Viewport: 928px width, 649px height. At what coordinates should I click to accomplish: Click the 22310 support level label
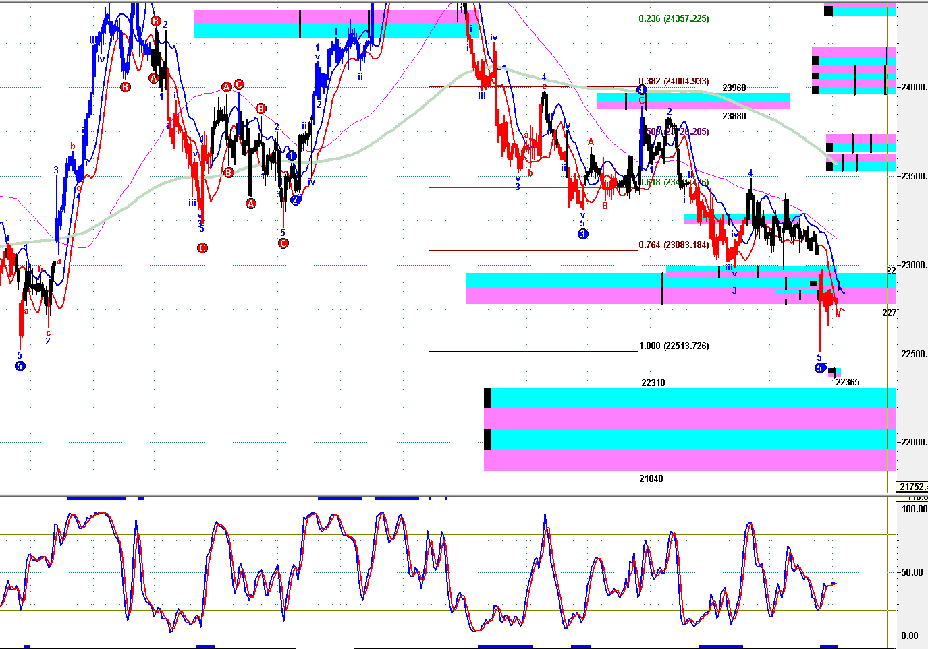(x=653, y=383)
